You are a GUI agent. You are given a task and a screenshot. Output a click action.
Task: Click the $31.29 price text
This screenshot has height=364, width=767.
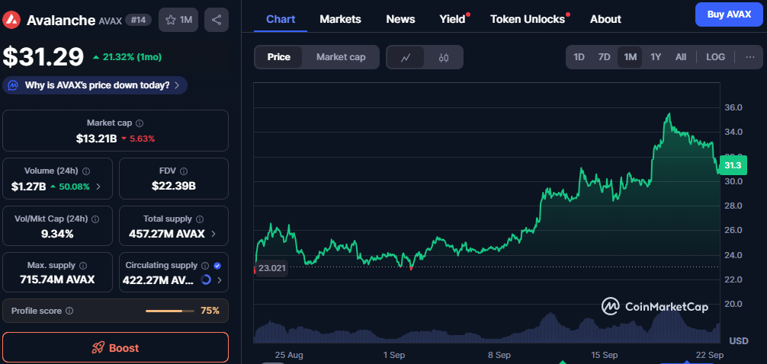43,56
